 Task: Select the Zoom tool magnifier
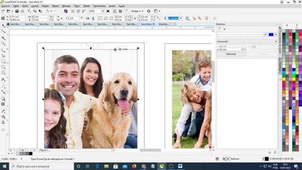tap(3, 44)
